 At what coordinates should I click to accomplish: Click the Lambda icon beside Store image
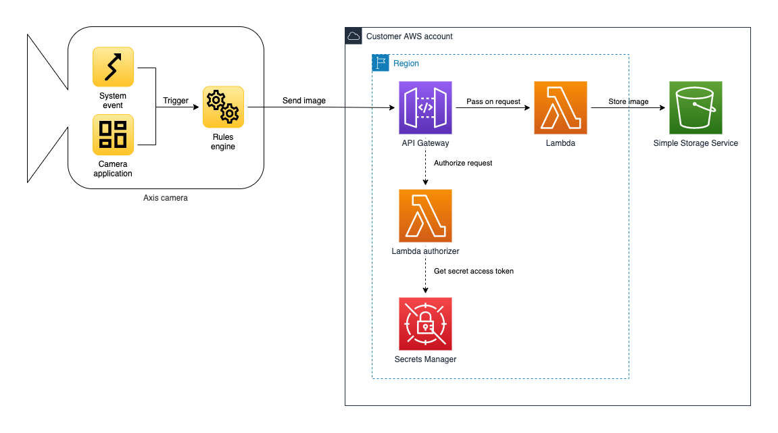[x=560, y=107]
